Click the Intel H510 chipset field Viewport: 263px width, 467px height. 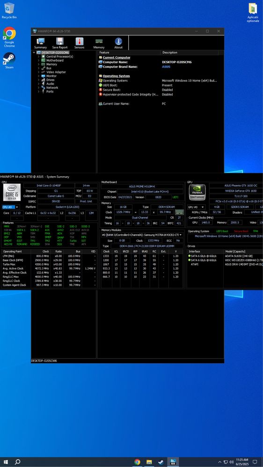pos(150,192)
